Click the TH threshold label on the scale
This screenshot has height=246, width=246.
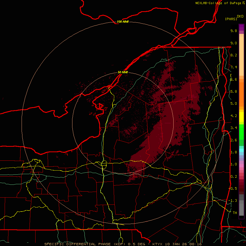click(235, 213)
